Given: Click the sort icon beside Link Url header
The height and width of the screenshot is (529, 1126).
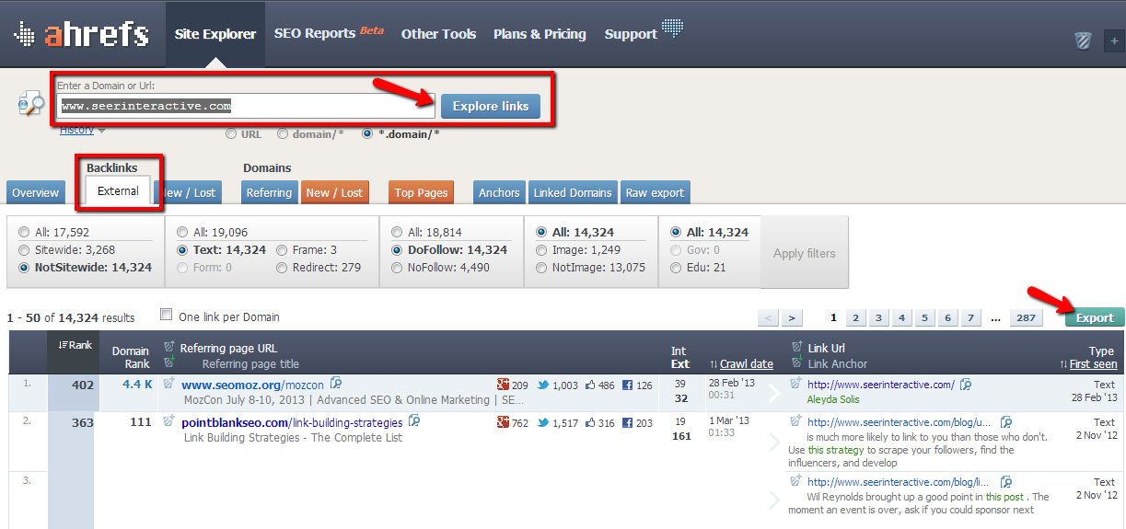Looking at the screenshot, I should pyautogui.click(x=796, y=347).
